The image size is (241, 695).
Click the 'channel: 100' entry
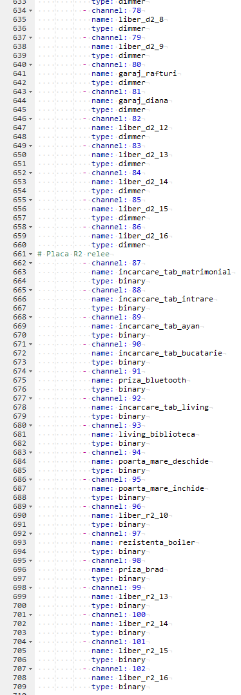point(119,614)
